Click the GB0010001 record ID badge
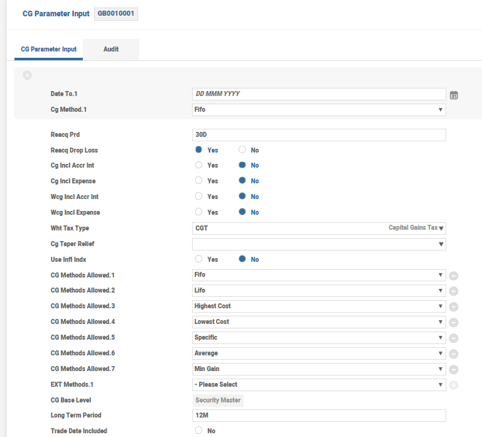 tap(115, 14)
